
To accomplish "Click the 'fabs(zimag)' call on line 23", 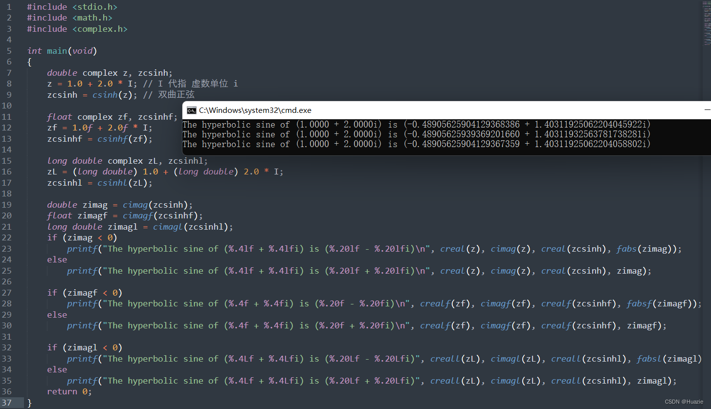I will (x=646, y=249).
